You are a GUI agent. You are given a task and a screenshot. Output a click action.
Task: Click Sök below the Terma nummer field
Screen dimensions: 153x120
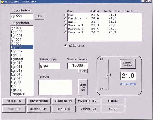[x=83, y=71]
